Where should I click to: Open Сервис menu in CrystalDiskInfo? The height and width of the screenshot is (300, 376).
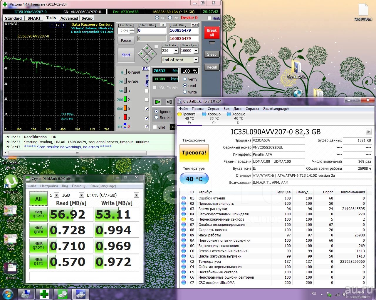click(x=214, y=109)
